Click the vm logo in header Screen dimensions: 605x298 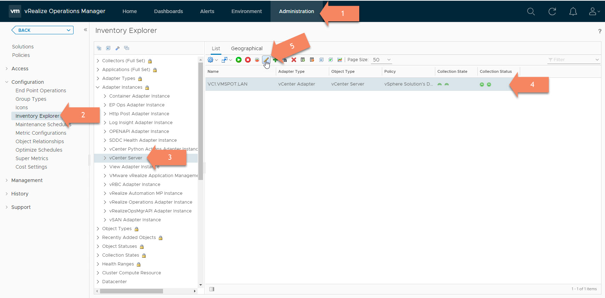point(15,11)
